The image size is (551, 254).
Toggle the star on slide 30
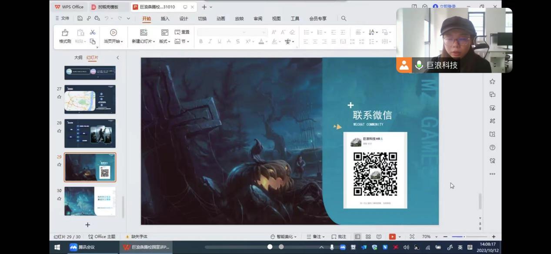[x=59, y=199]
